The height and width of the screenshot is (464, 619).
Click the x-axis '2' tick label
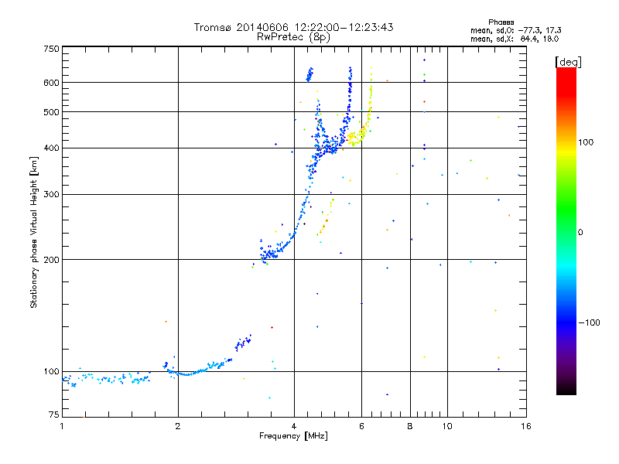click(178, 426)
